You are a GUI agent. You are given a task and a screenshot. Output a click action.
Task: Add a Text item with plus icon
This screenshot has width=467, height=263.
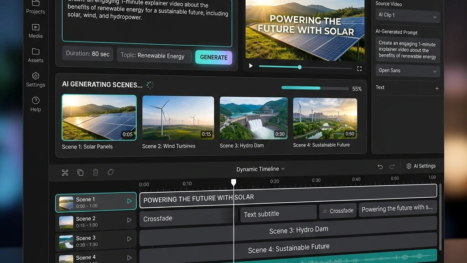pos(436,88)
